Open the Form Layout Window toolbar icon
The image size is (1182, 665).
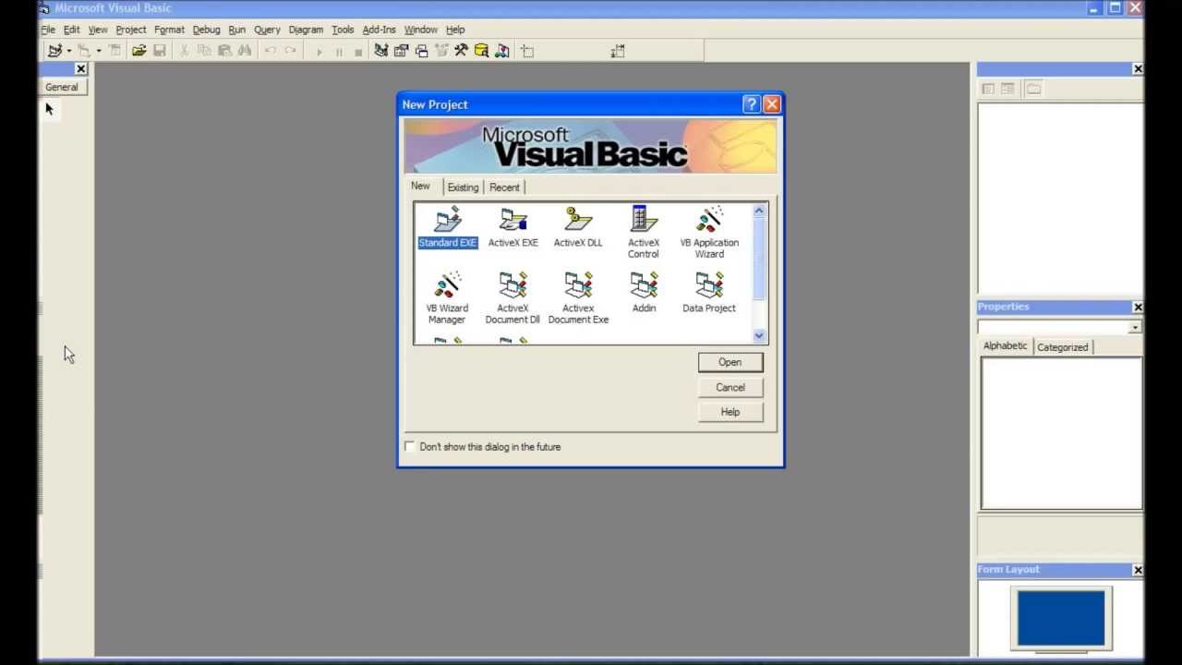click(421, 51)
